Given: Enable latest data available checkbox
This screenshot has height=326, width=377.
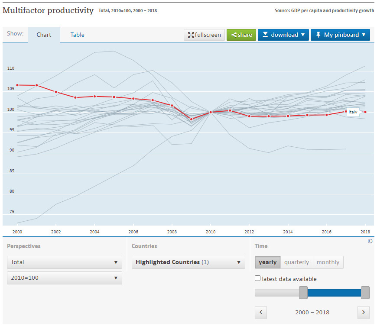Looking at the screenshot, I should click(258, 279).
